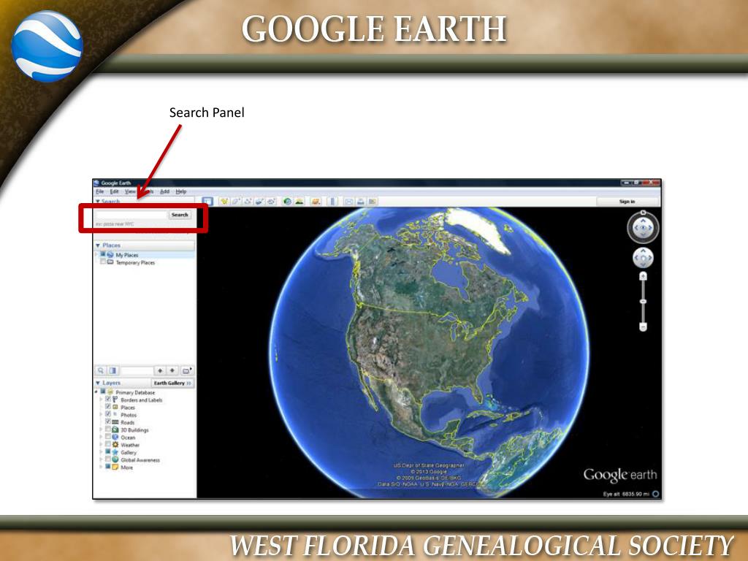Expand the My Places tree node
Screen dimensions: 748x561
(x=97, y=255)
